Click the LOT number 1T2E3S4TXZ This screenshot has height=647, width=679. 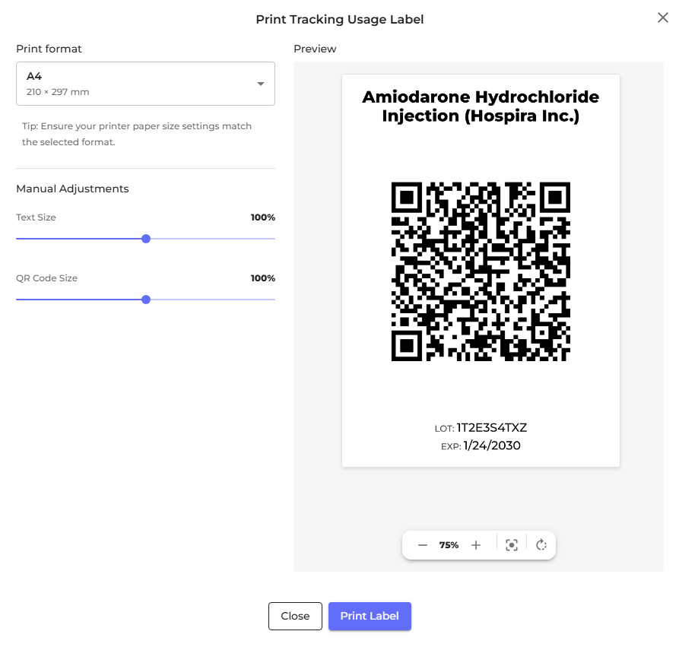click(491, 427)
